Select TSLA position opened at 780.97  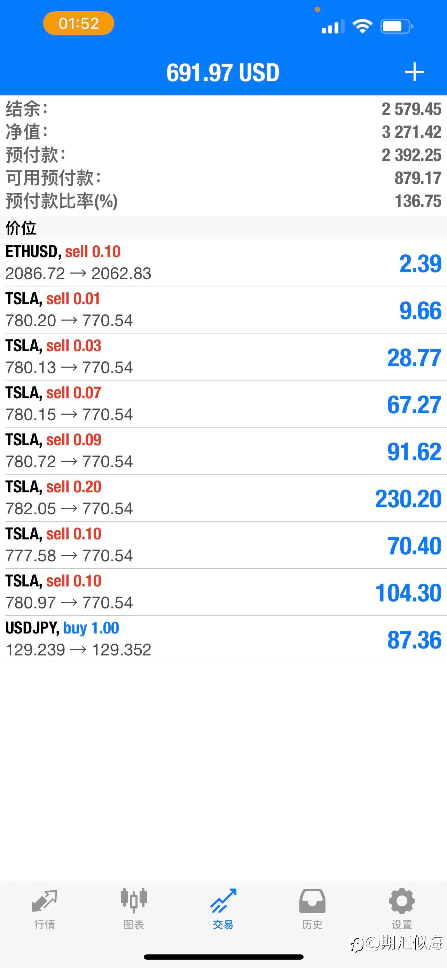tap(223, 592)
